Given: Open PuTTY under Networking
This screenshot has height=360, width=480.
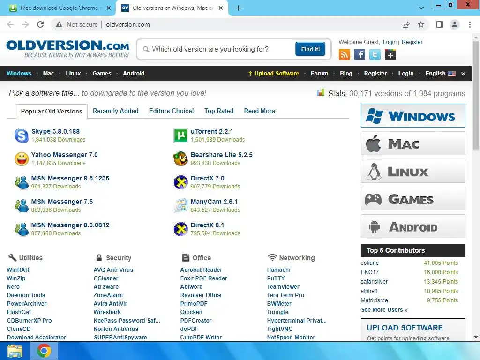Looking at the screenshot, I should click(x=276, y=278).
